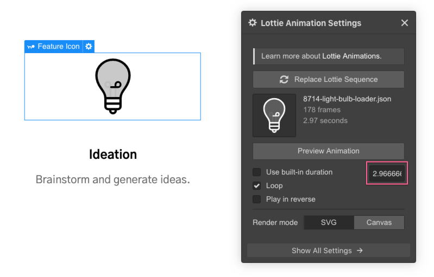
Task: Open the Lottie Animations learn more link
Action: (x=352, y=56)
